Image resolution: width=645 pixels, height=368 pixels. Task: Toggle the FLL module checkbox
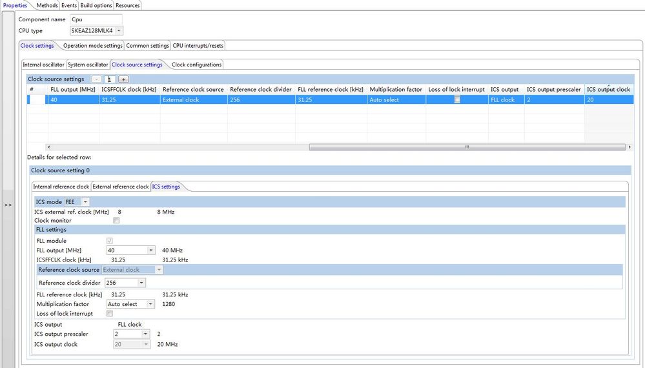pos(109,241)
